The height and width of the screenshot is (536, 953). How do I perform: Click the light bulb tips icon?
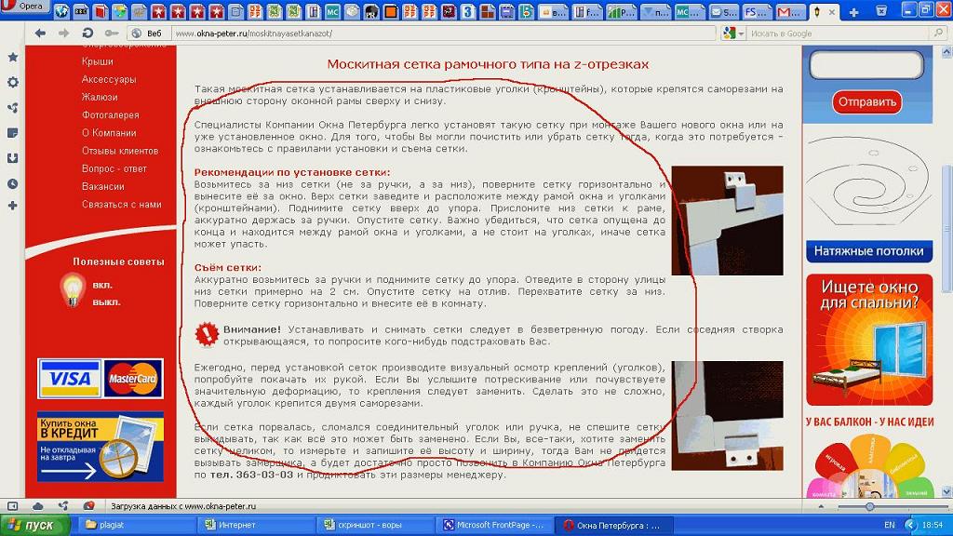(x=73, y=290)
